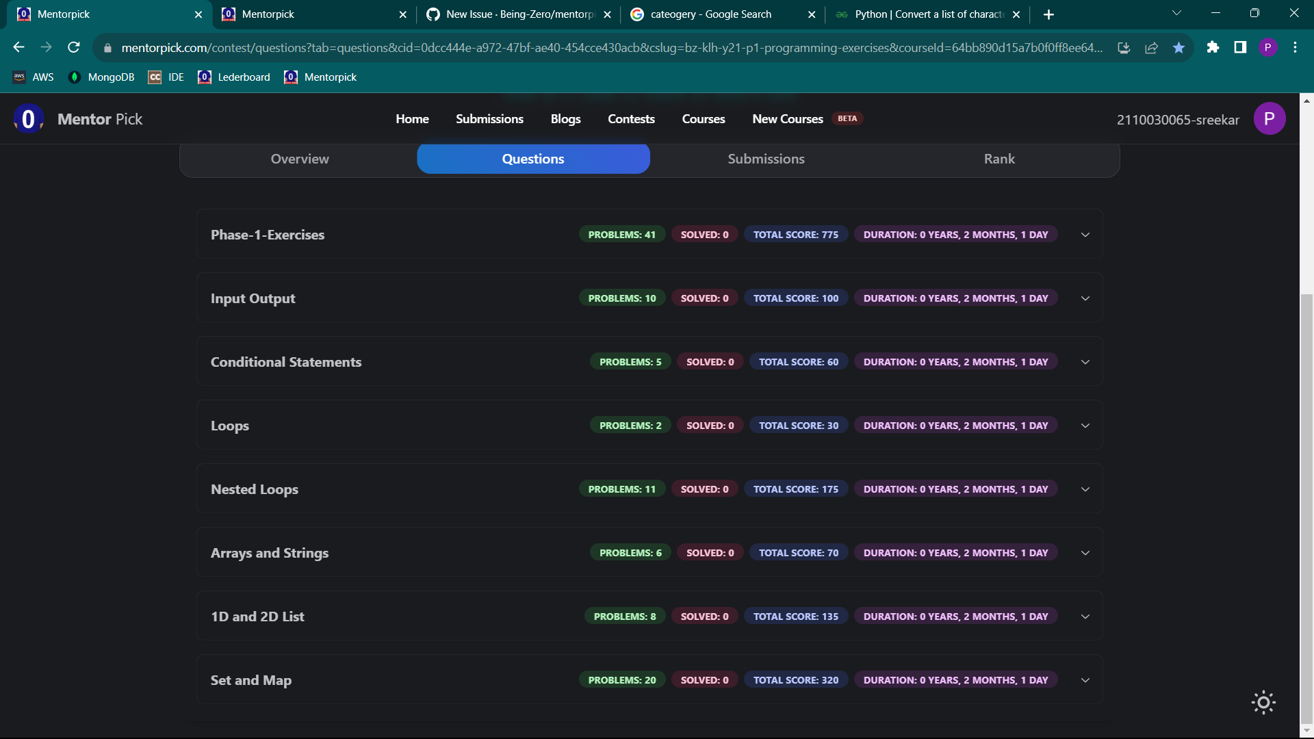Click the side panel icon in toolbar
Image resolution: width=1314 pixels, height=739 pixels.
[x=1240, y=47]
